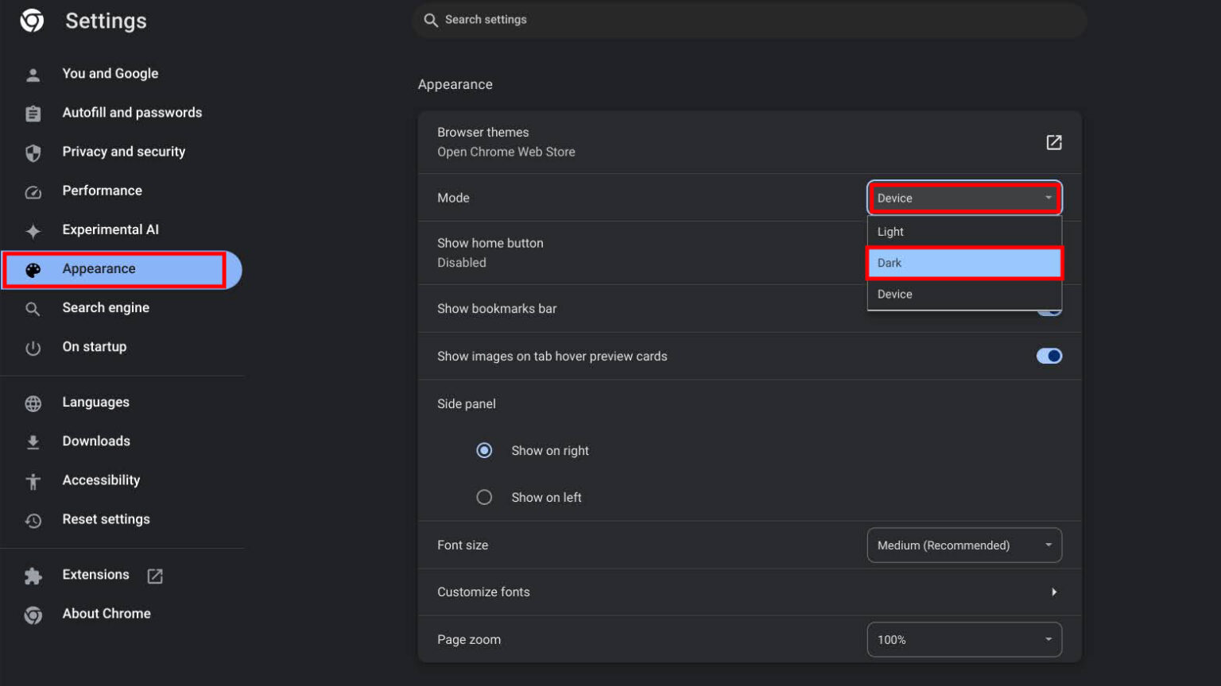The height and width of the screenshot is (686, 1221).
Task: Click the search magnifier in Search settings bar
Action: (x=430, y=20)
